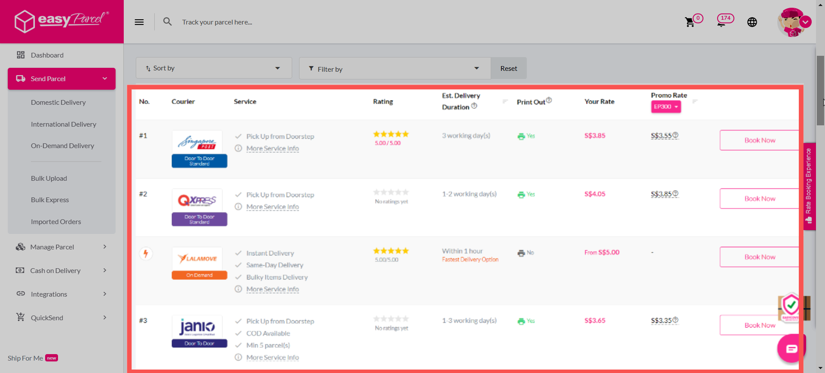Expand the Integrations menu
This screenshot has height=373, width=825.
61,294
